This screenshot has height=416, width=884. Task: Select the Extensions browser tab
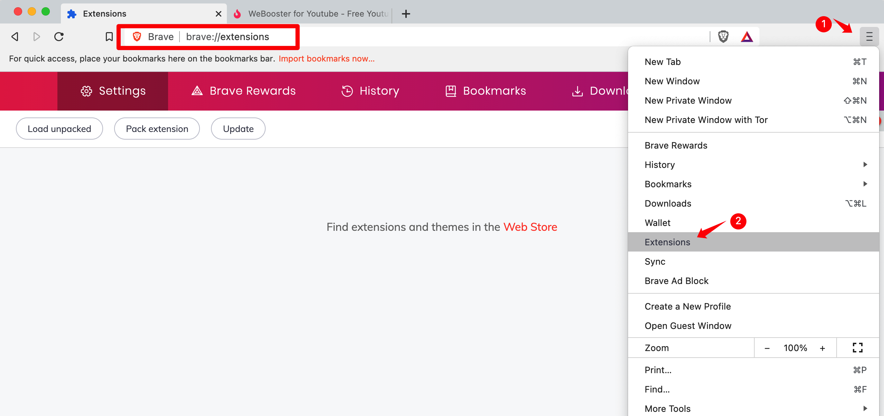point(144,14)
